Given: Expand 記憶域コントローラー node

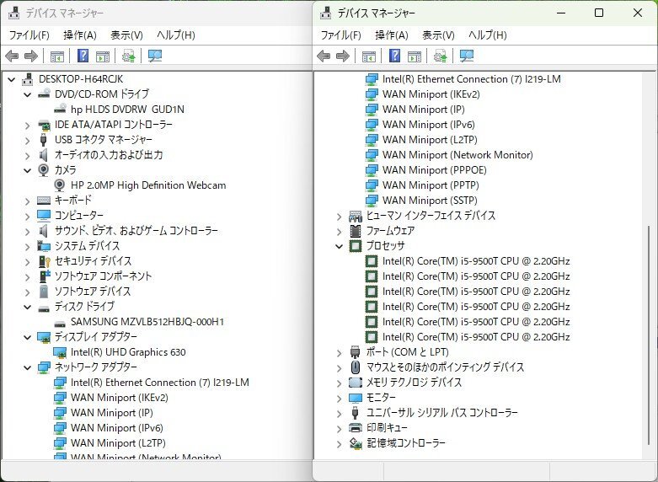Looking at the screenshot, I should click(x=339, y=444).
